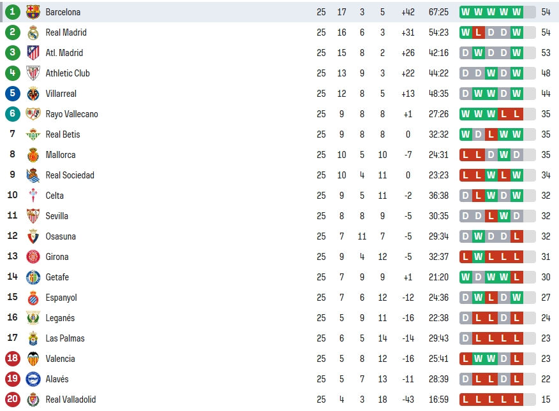Screen dimensions: 559x411
Task: Open the Athletic Club team link
Action: (x=68, y=73)
